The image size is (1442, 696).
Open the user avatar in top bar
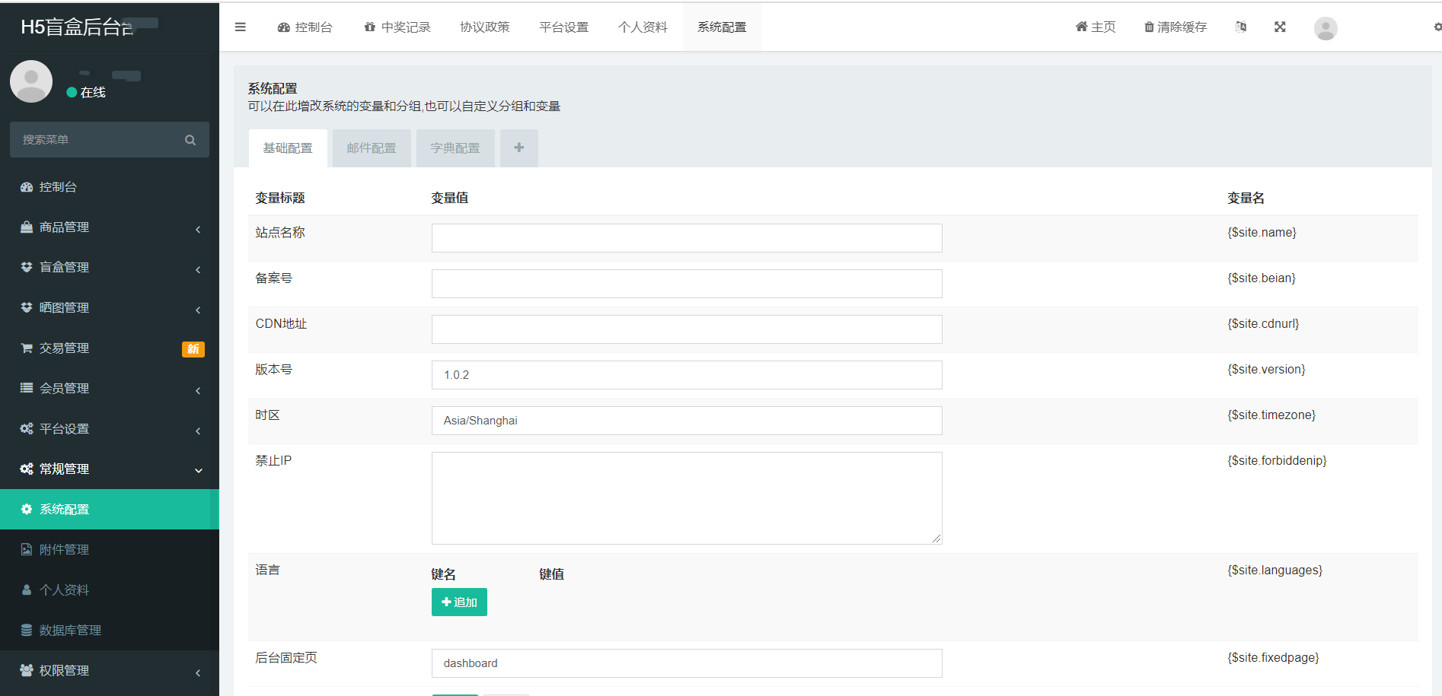coord(1325,28)
